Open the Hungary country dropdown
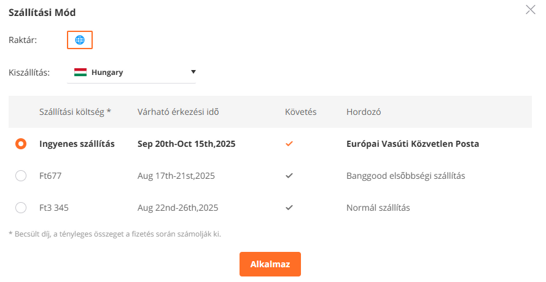This screenshot has width=546, height=282. click(x=131, y=72)
